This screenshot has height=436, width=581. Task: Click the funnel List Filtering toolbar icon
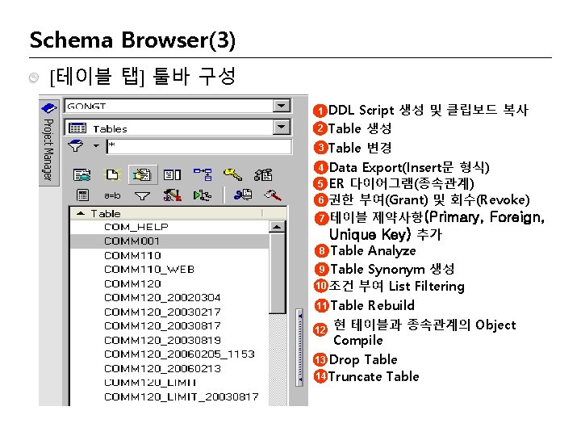point(142,195)
